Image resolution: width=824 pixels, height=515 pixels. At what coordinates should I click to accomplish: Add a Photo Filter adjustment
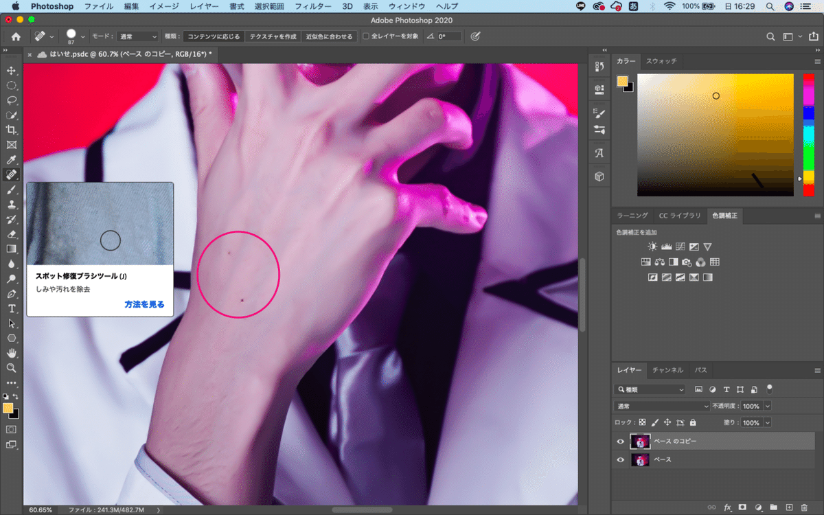point(687,262)
